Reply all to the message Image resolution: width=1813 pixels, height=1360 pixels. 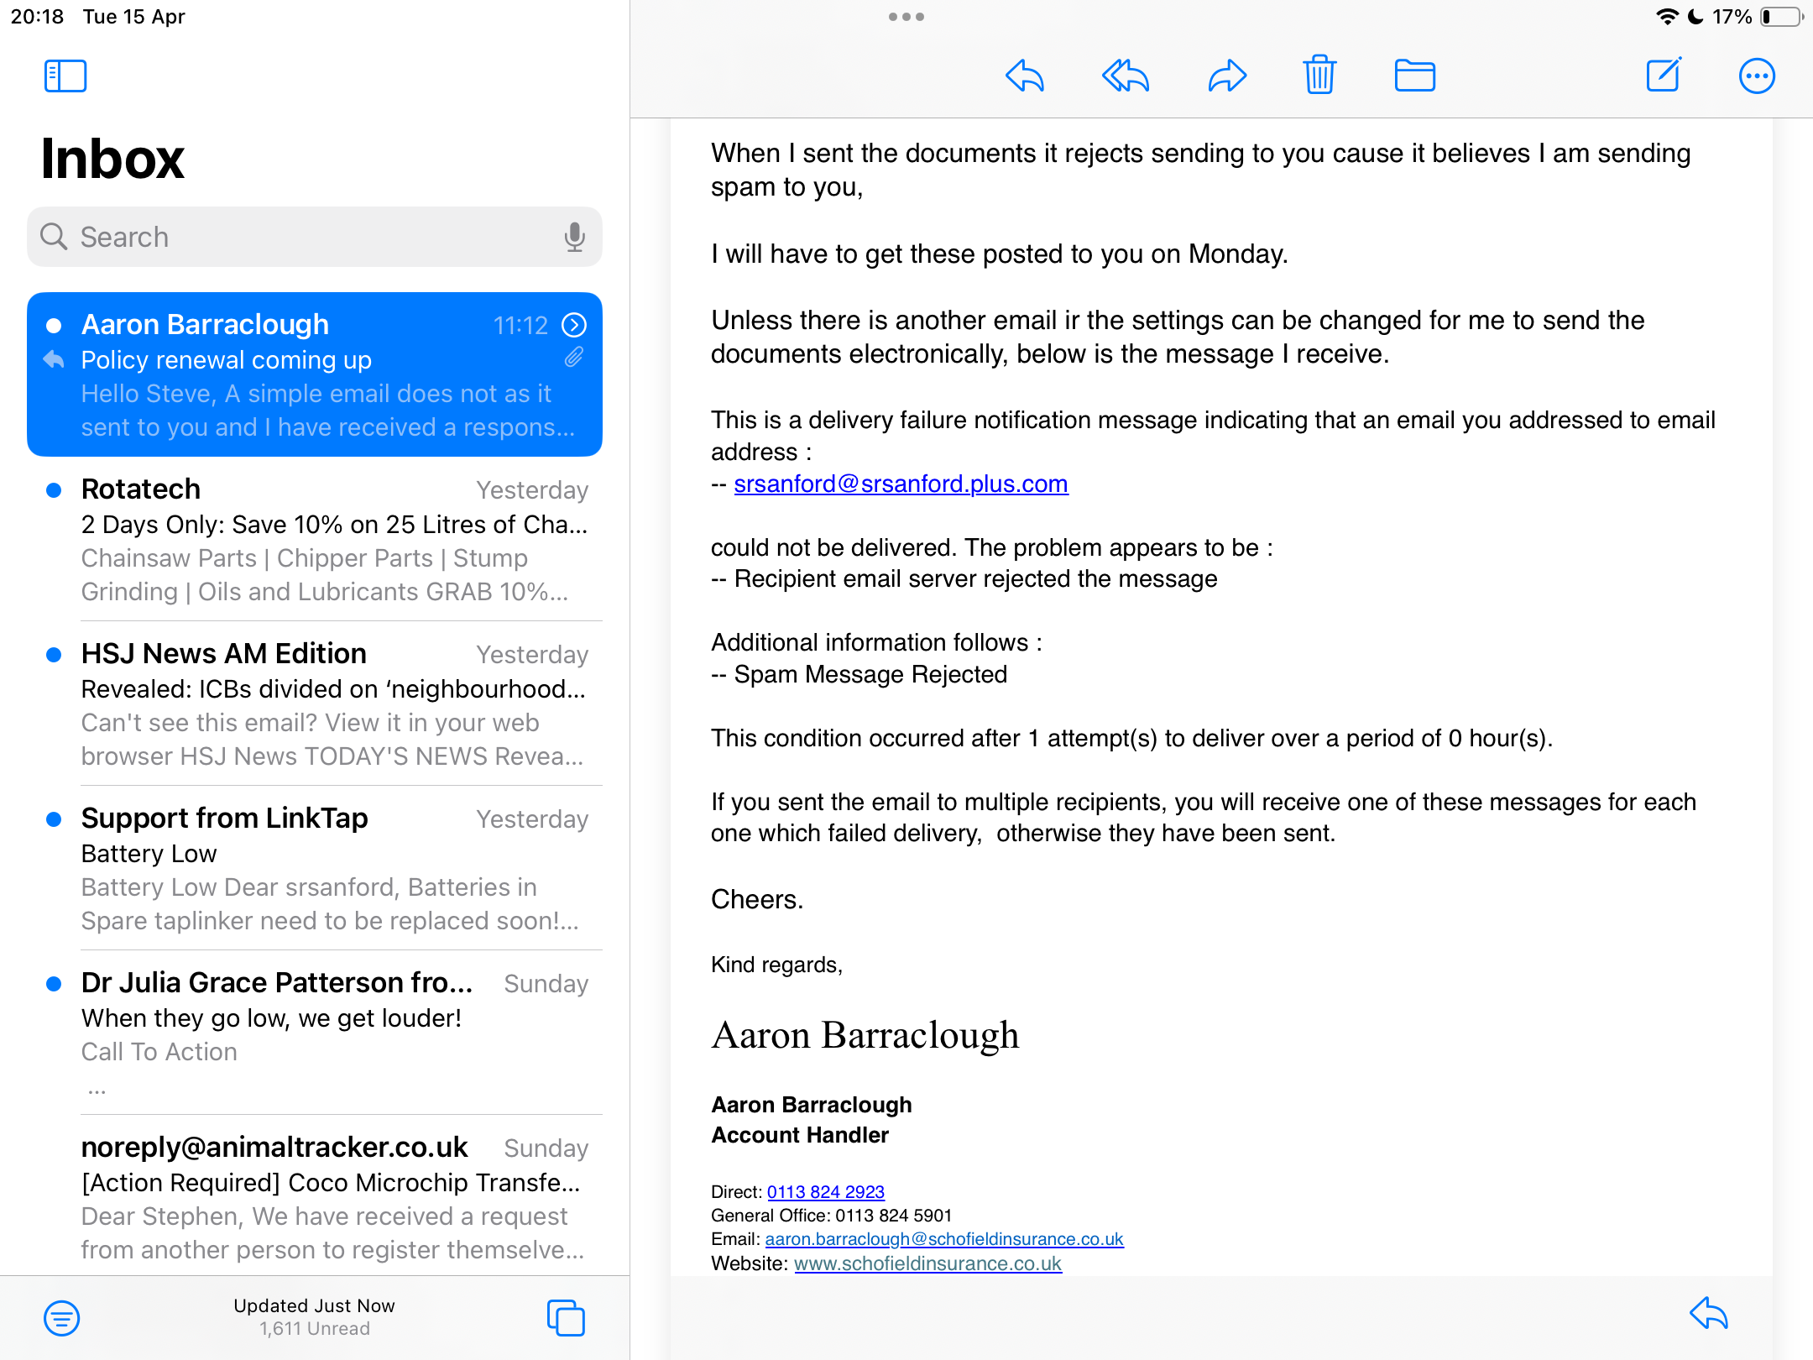1126,76
